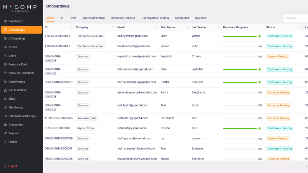Click first name Reynaldo

tap(166, 56)
